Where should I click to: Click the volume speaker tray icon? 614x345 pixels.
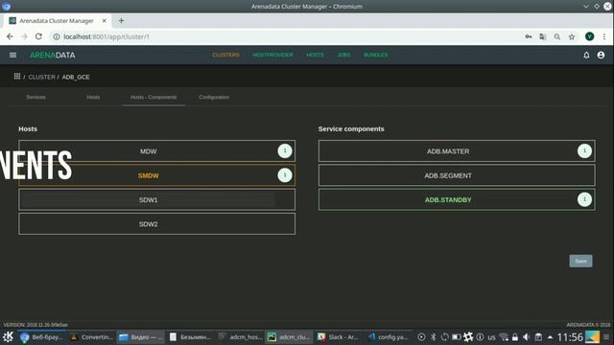pos(526,336)
